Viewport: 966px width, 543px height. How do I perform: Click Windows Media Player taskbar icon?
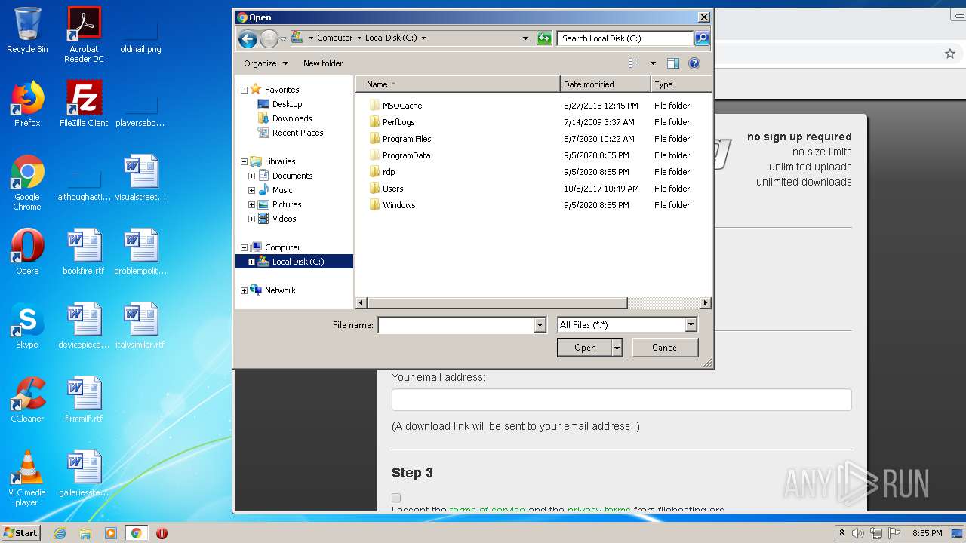tap(111, 533)
